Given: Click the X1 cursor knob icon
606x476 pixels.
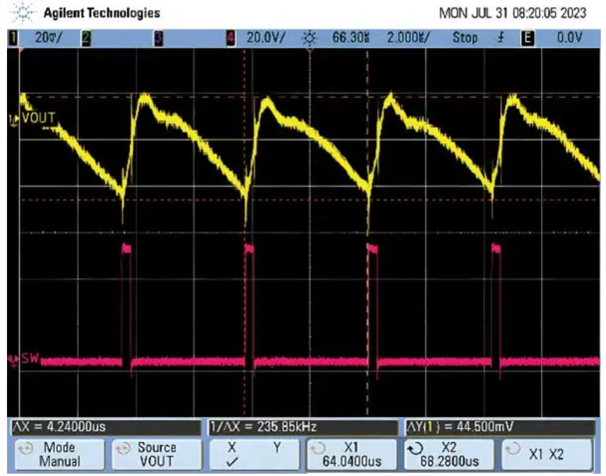Looking at the screenshot, I should [318, 449].
